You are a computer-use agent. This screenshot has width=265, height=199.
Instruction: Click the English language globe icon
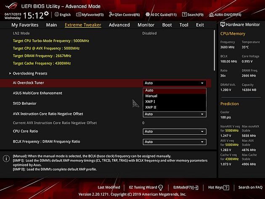pos(57,15)
